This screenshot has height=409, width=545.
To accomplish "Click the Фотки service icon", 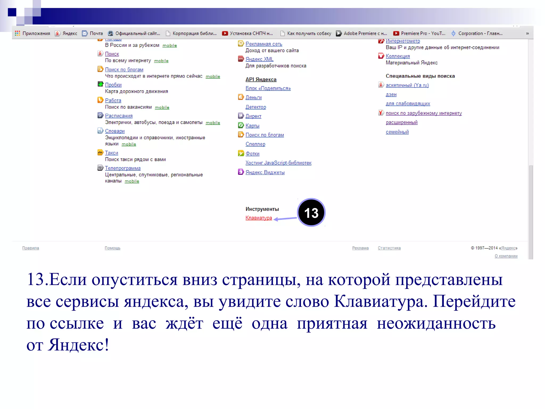I will point(241,153).
